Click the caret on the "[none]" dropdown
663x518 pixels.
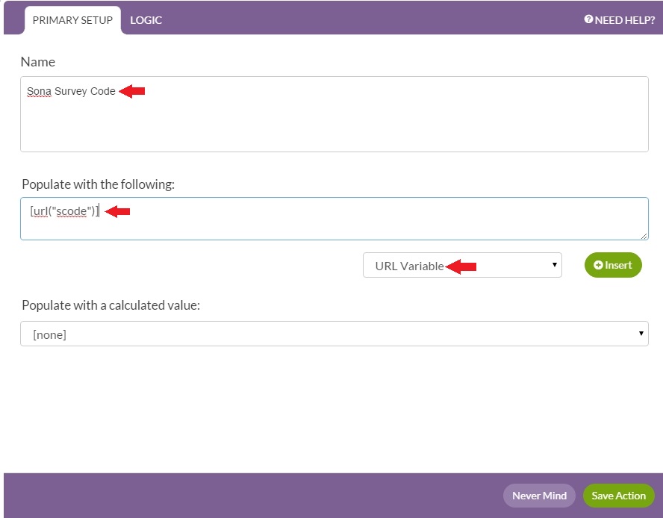[641, 334]
